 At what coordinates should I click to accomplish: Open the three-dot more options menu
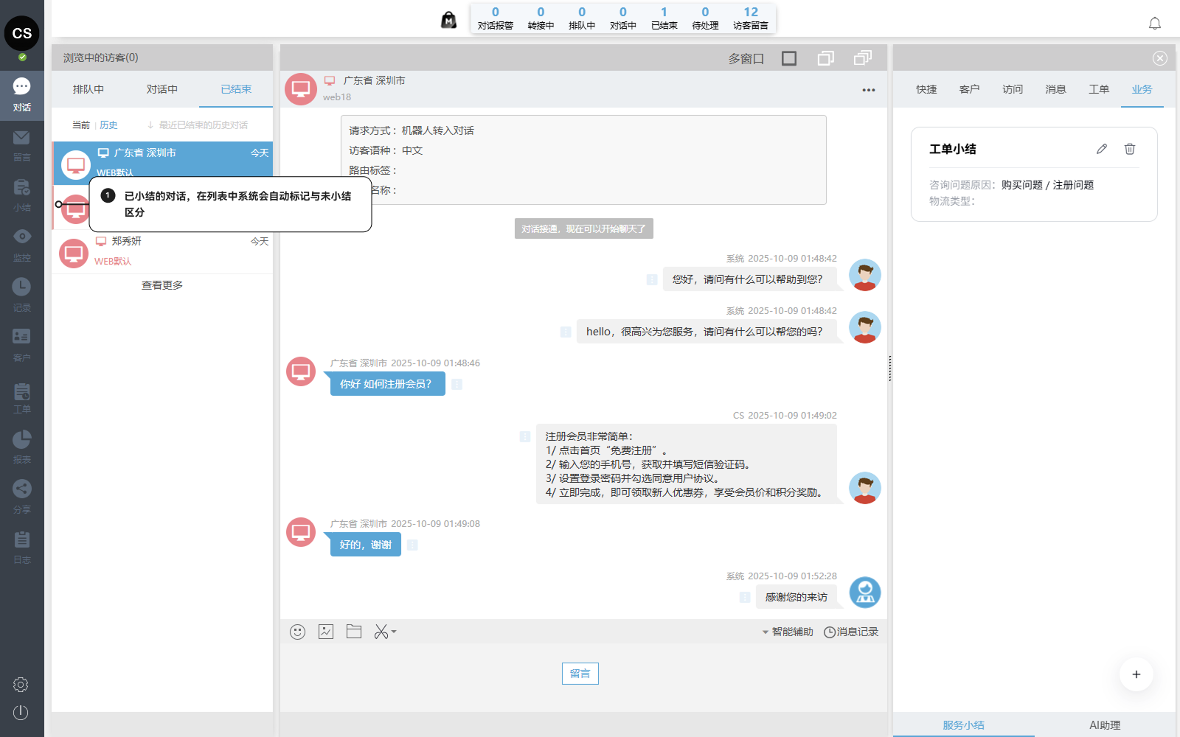[869, 90]
